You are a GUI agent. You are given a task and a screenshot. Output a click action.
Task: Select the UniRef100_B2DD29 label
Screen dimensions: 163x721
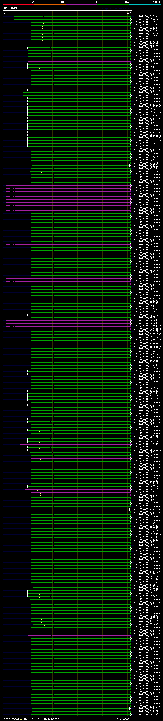tap(146, 391)
